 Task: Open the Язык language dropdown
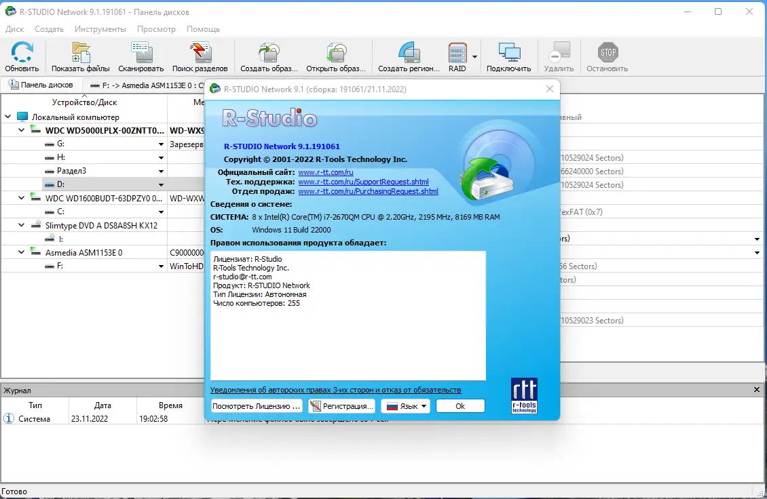coord(405,405)
